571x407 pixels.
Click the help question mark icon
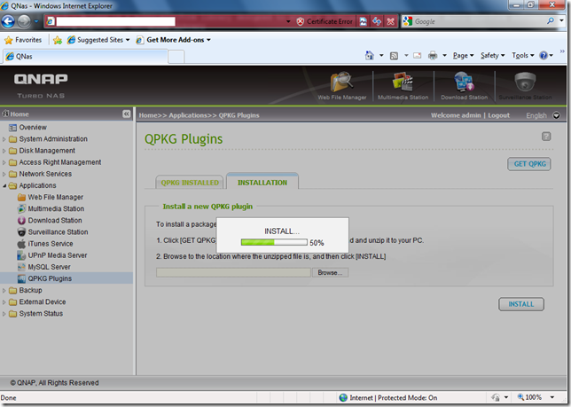[x=546, y=137]
